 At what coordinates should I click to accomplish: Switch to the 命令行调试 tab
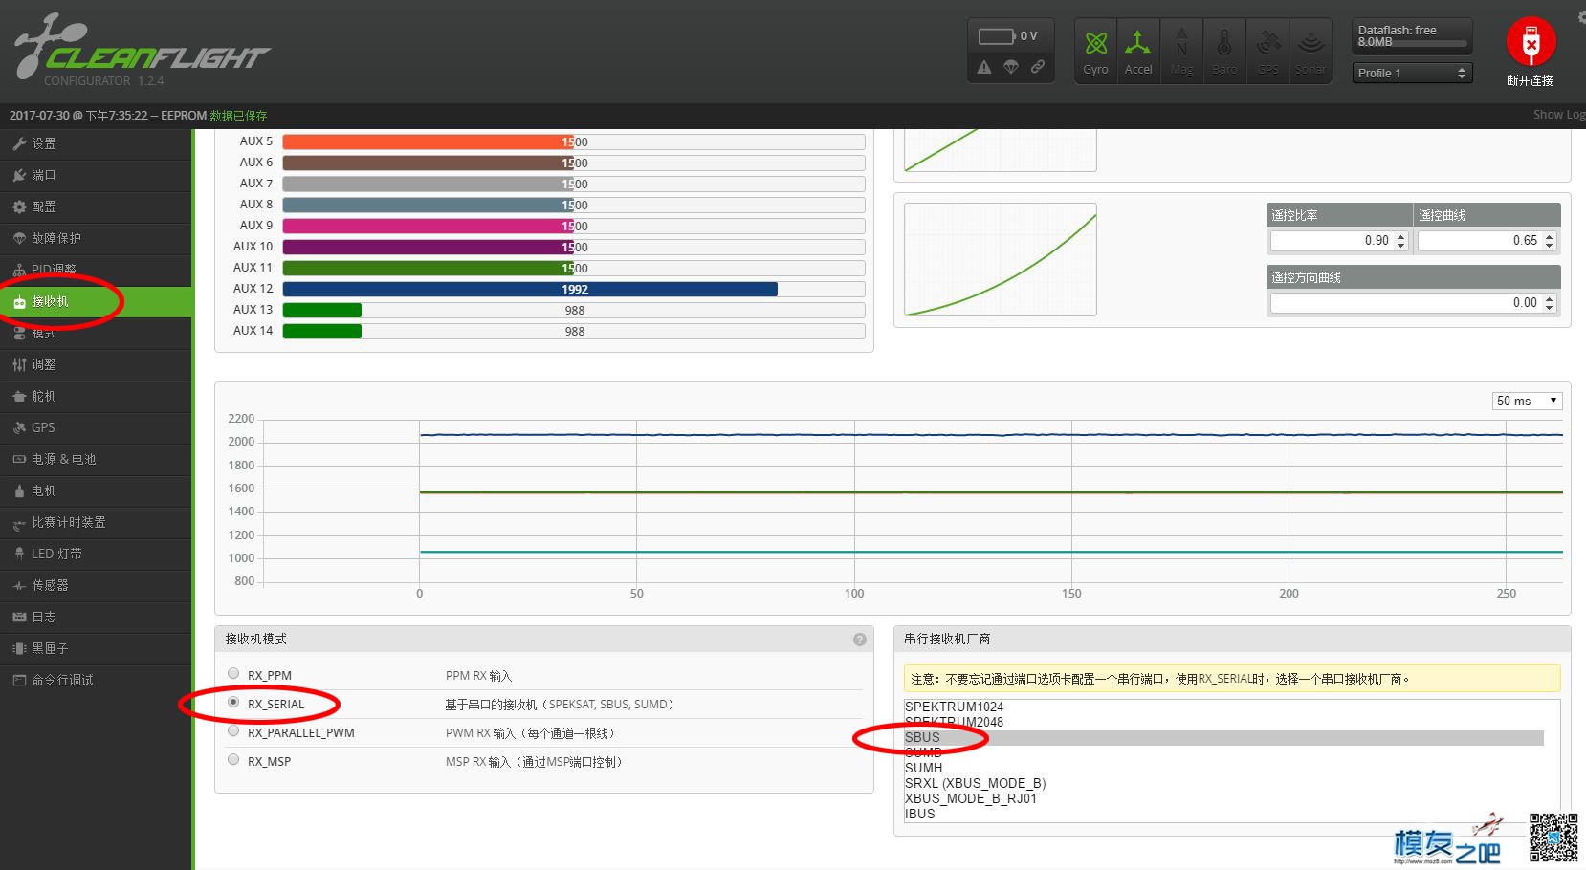(x=96, y=680)
